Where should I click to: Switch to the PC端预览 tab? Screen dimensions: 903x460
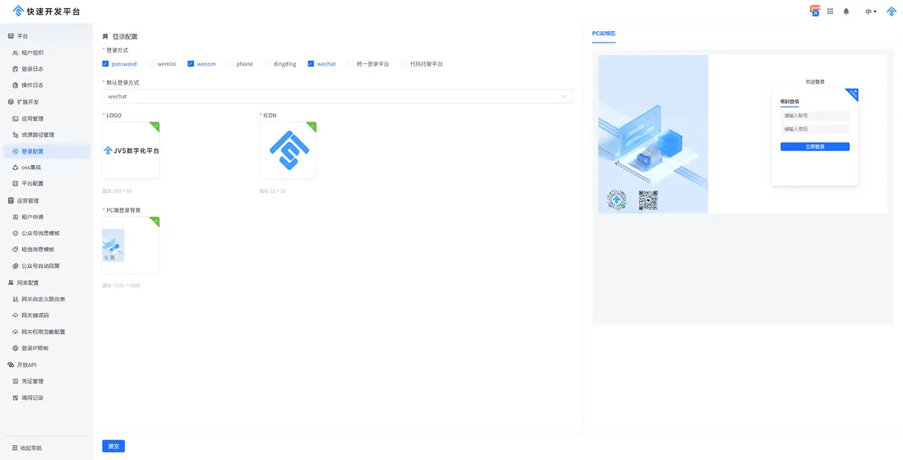coord(604,34)
